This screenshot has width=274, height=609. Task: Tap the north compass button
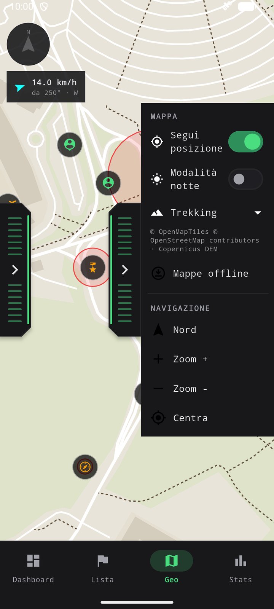click(x=28, y=44)
